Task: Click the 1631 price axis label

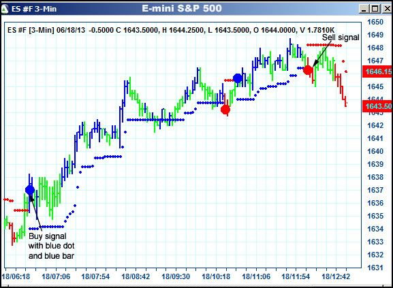Action: pos(375,268)
